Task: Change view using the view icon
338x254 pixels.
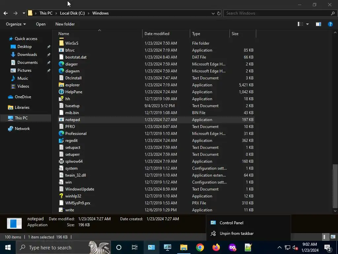Action: tap(300, 24)
